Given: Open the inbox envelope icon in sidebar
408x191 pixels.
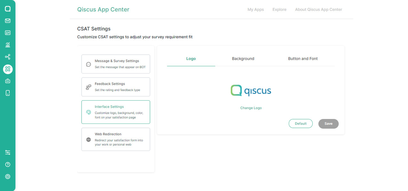Looking at the screenshot, I should [7, 20].
